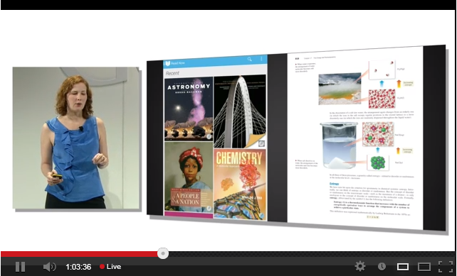The image size is (457, 276).
Task: Click the Recent section heading
Action: coord(172,73)
